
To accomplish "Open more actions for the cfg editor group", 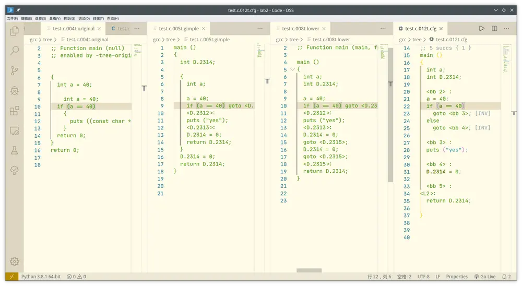I will (506, 29).
